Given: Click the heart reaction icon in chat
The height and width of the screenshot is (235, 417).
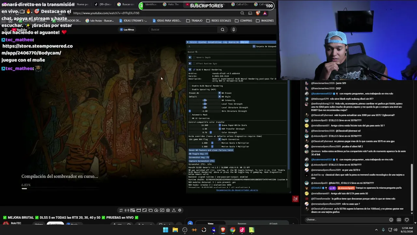Looking at the screenshot, I should 407,220.
